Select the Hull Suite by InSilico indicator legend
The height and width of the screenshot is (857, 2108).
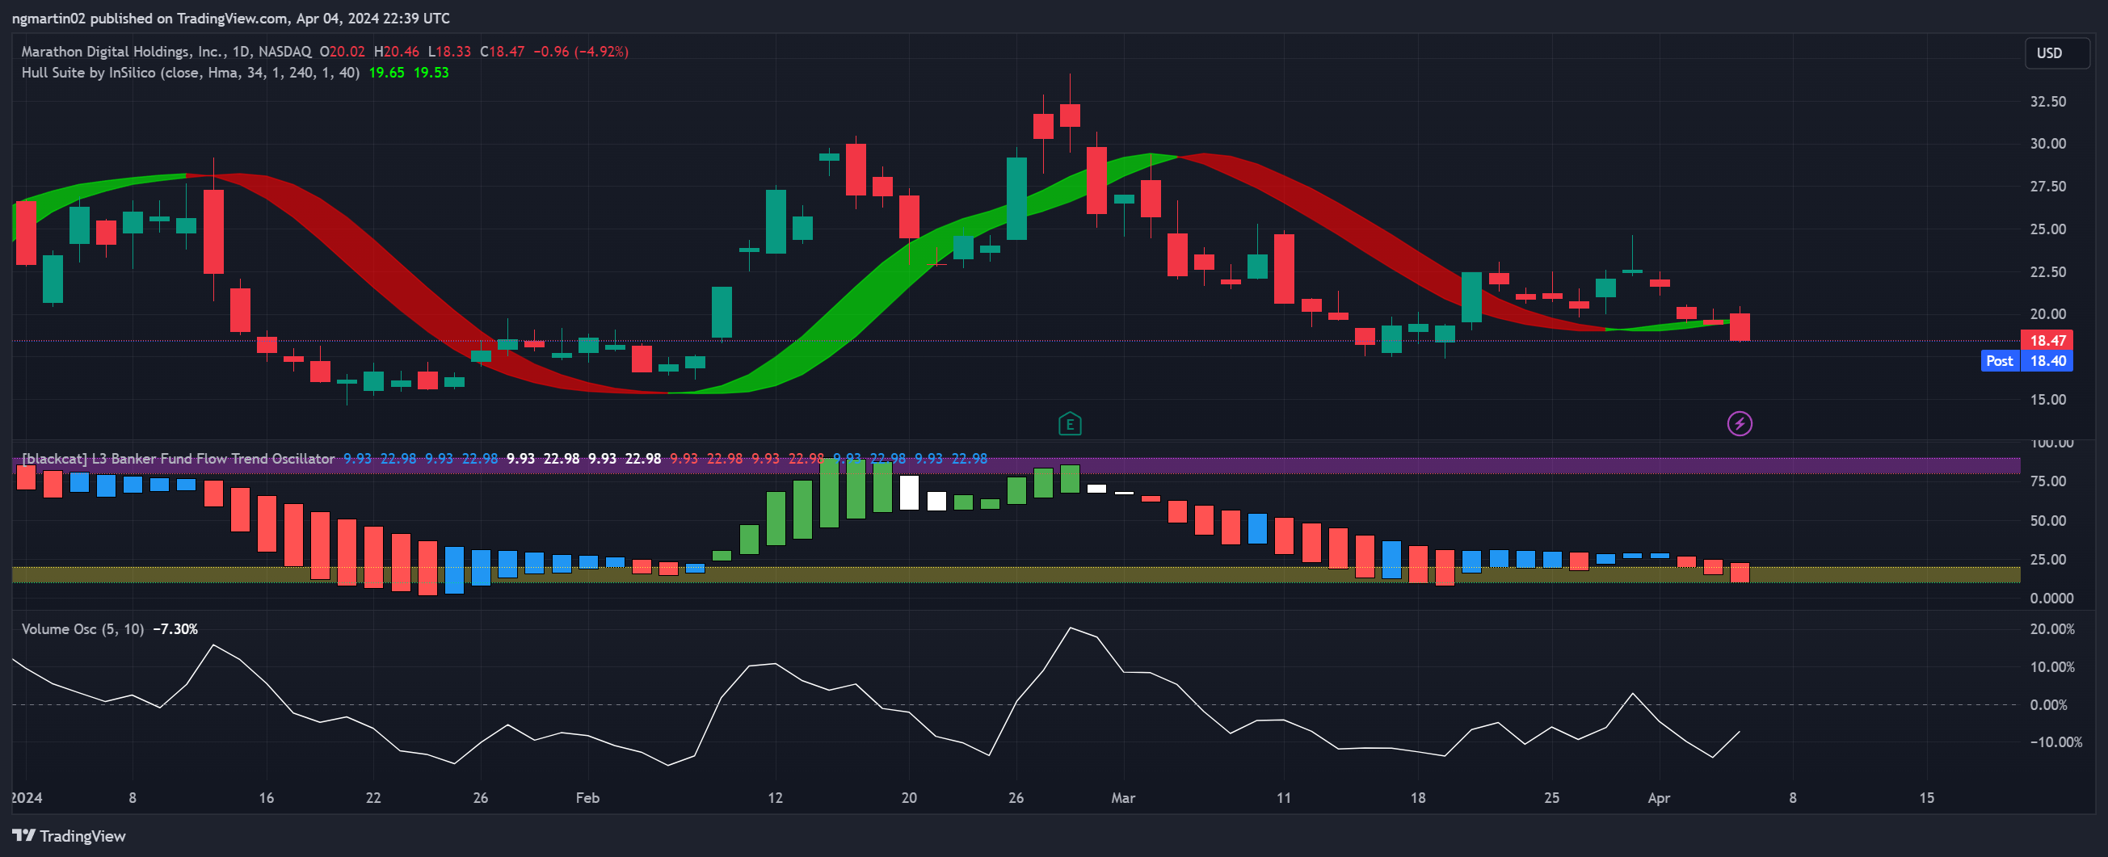coord(190,73)
